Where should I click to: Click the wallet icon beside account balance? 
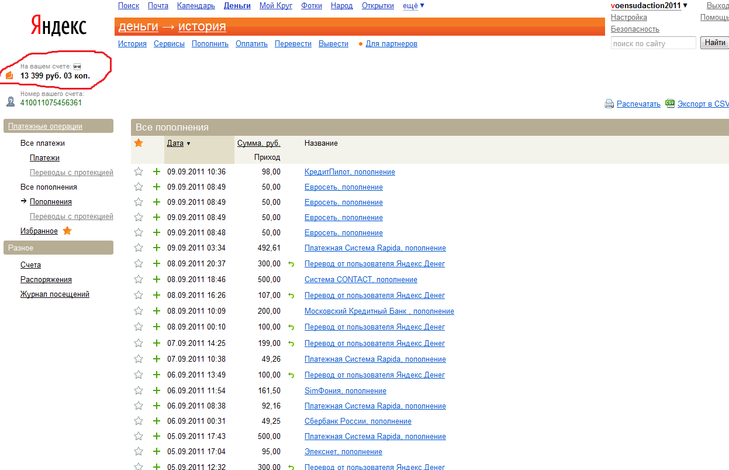(x=9, y=75)
